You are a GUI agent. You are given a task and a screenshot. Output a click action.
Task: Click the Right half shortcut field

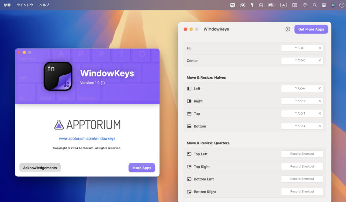click(299, 101)
